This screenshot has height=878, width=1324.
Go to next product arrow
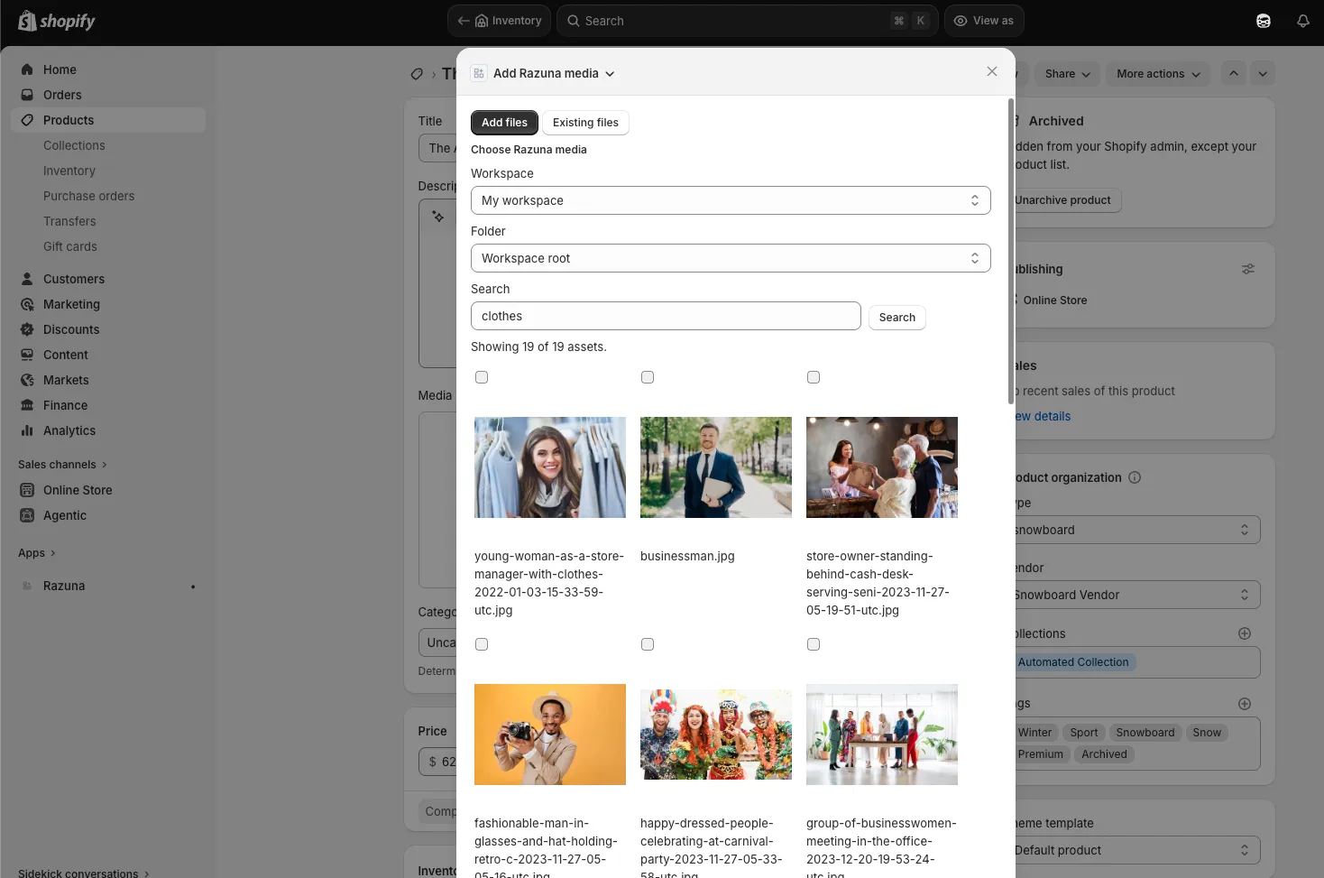pos(1263,73)
